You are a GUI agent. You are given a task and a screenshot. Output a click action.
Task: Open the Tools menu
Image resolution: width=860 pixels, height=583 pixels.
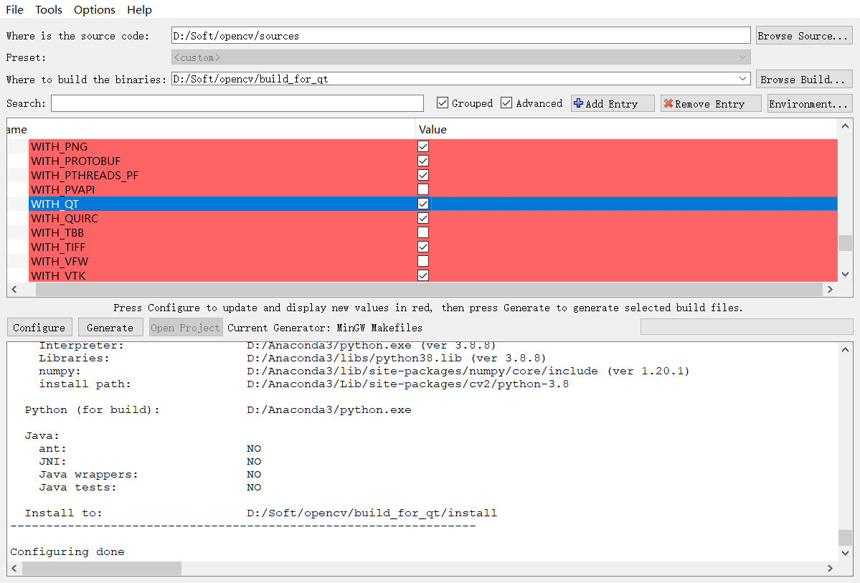pyautogui.click(x=48, y=9)
